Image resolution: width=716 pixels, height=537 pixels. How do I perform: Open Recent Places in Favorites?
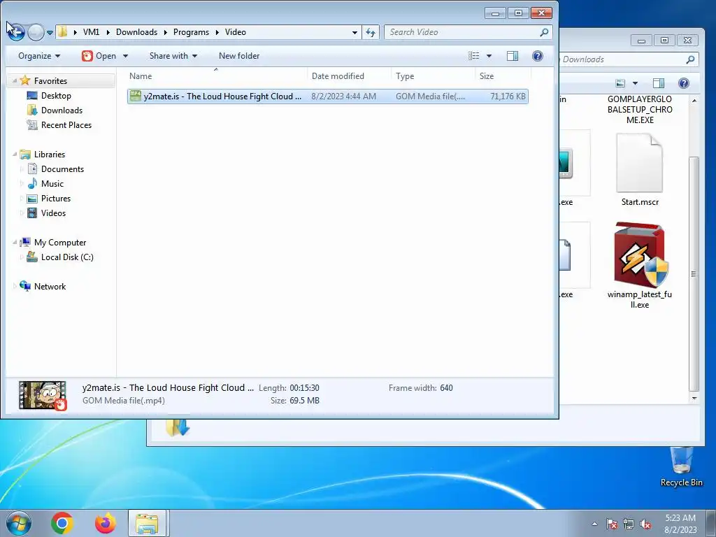click(x=66, y=124)
